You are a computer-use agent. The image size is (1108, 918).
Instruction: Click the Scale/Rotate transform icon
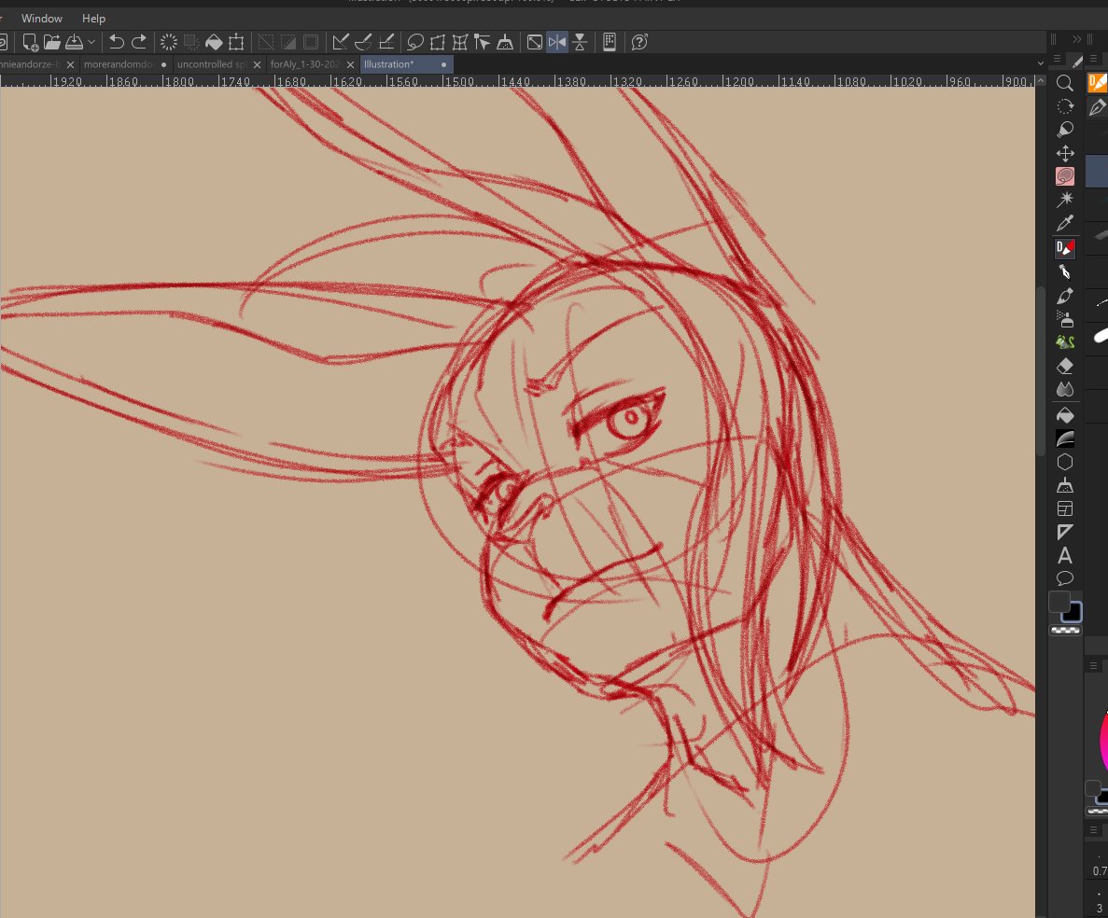pos(236,42)
